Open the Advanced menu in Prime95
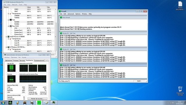 71,14
